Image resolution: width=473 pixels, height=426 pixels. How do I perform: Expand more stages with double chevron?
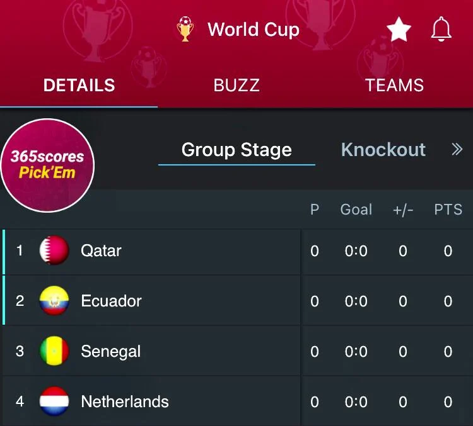point(457,150)
